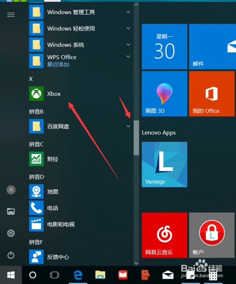Open the Windows 轻松使用 folder
The width and height of the screenshot is (236, 284).
(80, 28)
